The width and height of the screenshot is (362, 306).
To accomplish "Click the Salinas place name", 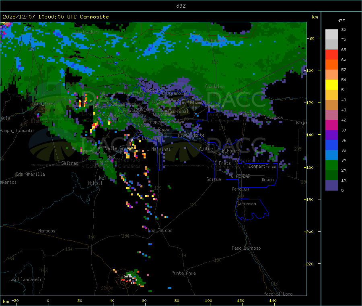I will click(70, 163).
